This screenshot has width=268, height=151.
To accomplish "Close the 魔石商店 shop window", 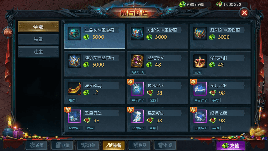I will pyautogui.click(x=244, y=13).
